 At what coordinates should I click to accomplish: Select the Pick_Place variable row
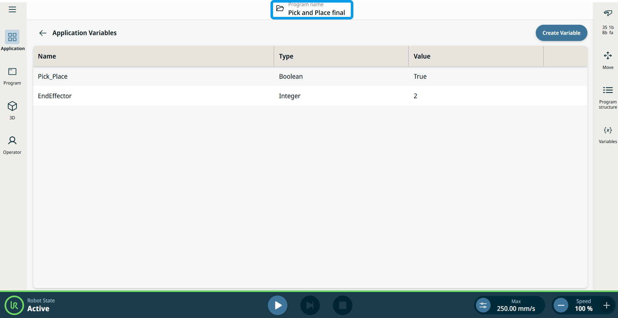pyautogui.click(x=310, y=76)
